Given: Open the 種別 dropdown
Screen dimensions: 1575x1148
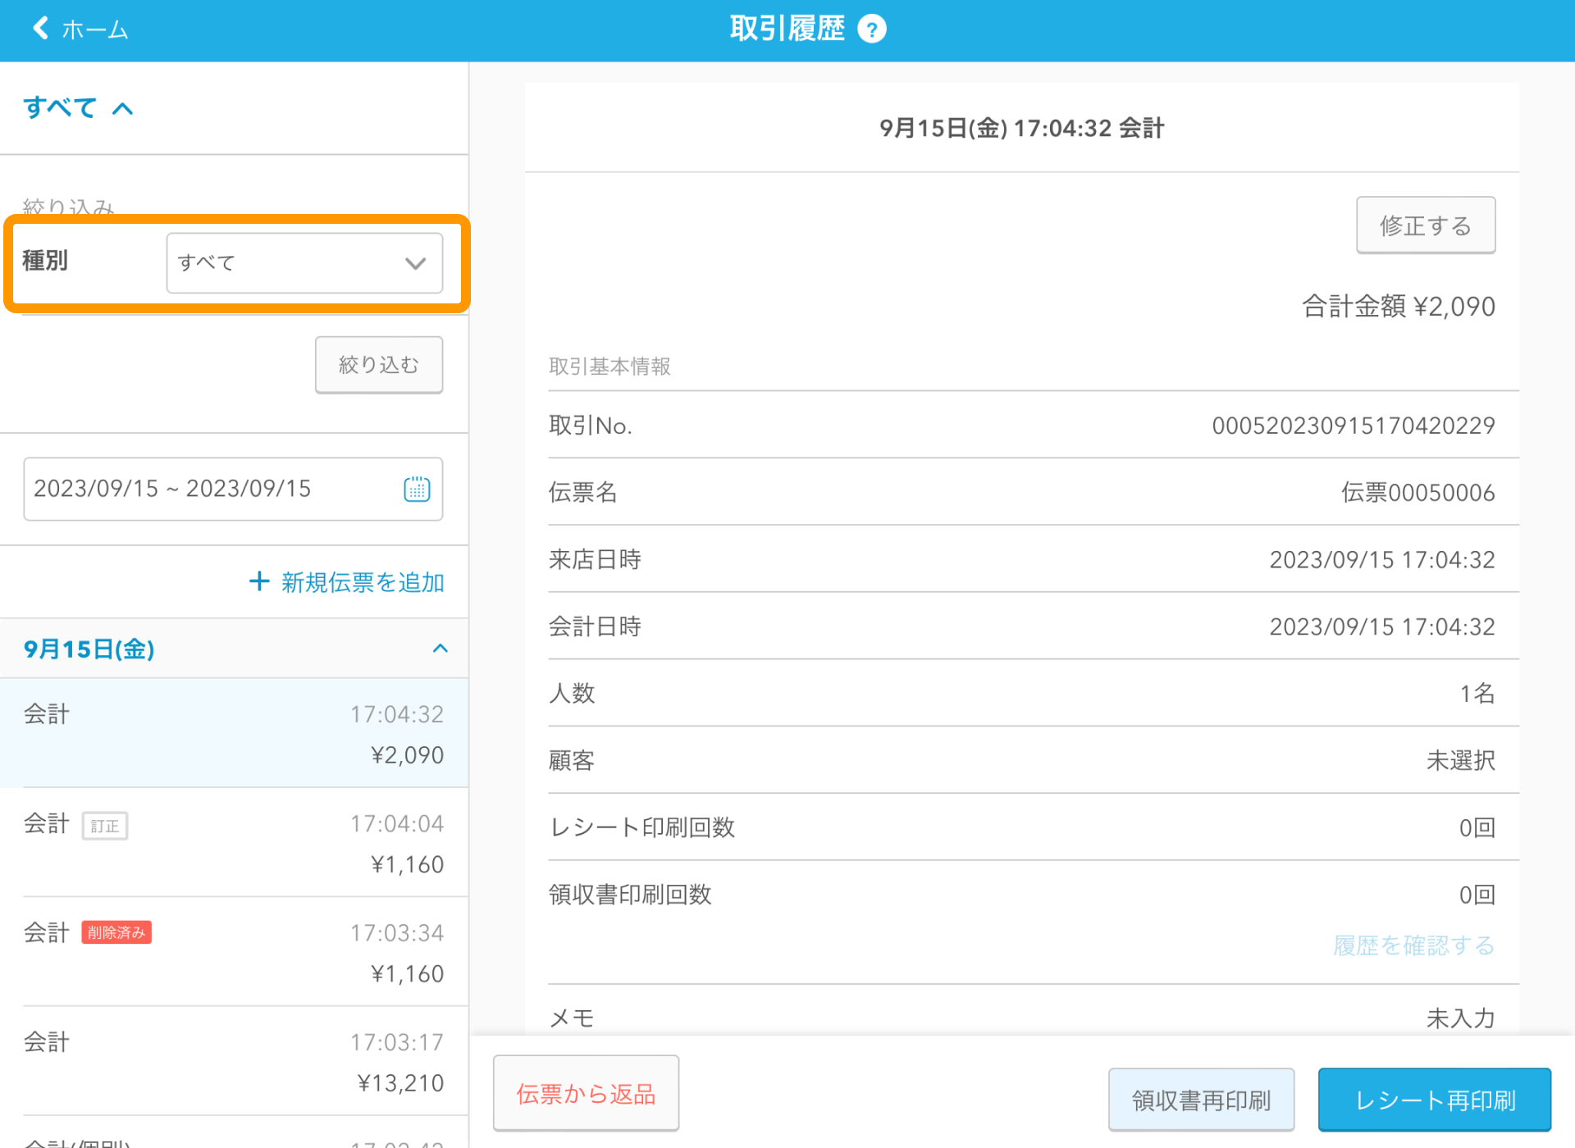Looking at the screenshot, I should tap(304, 262).
